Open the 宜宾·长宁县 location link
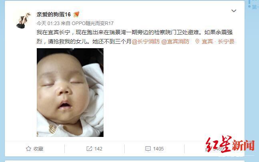Viewport: 259px width, 162px height. (218, 41)
